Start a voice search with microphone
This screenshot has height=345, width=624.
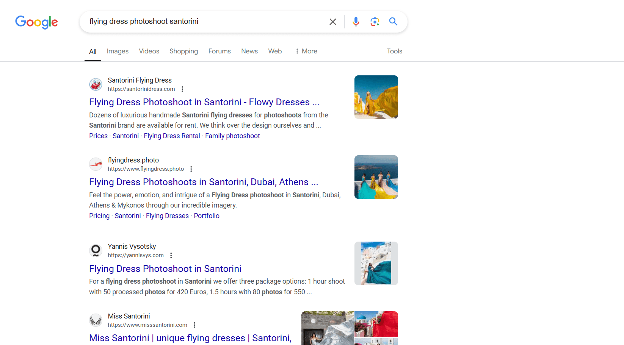point(356,22)
